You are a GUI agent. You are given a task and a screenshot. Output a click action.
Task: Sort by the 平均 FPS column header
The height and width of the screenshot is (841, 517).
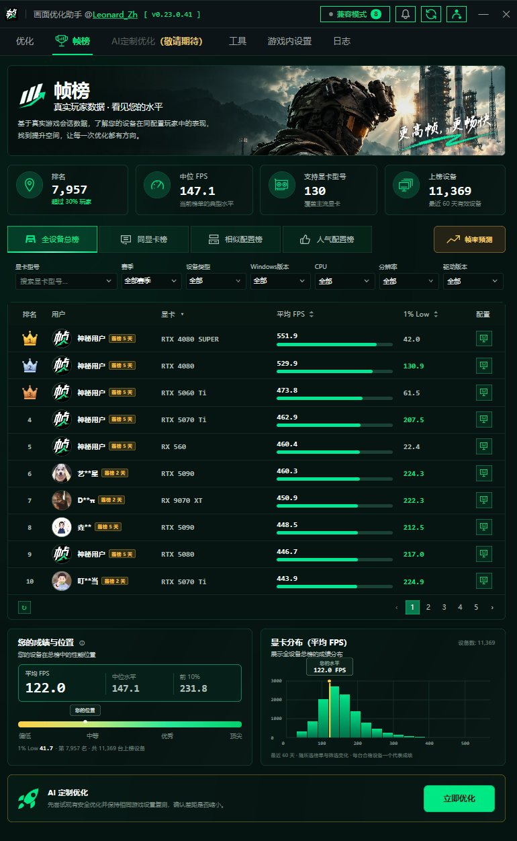(295, 314)
